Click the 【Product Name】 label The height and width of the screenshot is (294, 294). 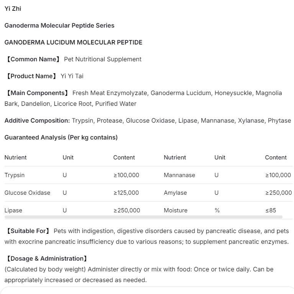click(31, 76)
